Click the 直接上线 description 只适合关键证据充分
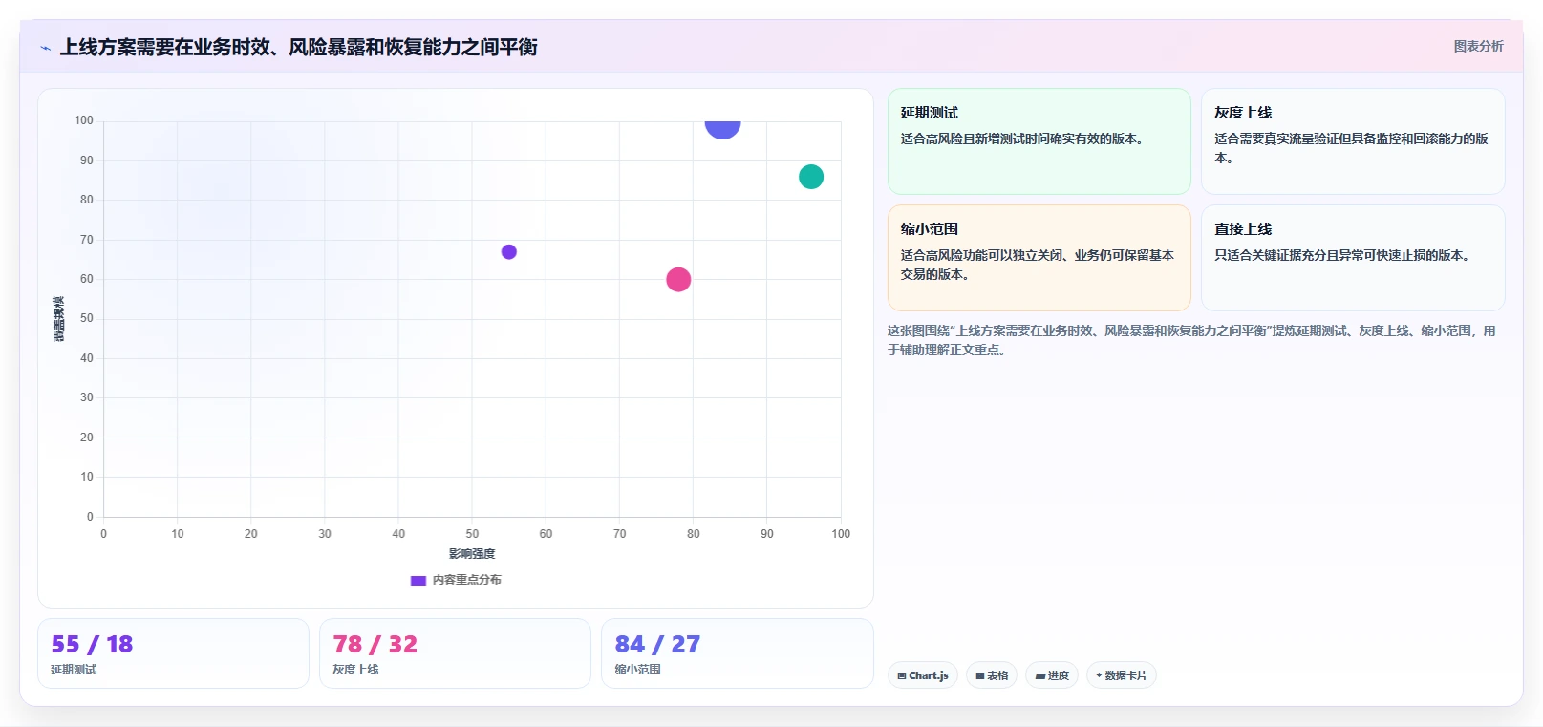This screenshot has width=1543, height=727. point(1342,255)
